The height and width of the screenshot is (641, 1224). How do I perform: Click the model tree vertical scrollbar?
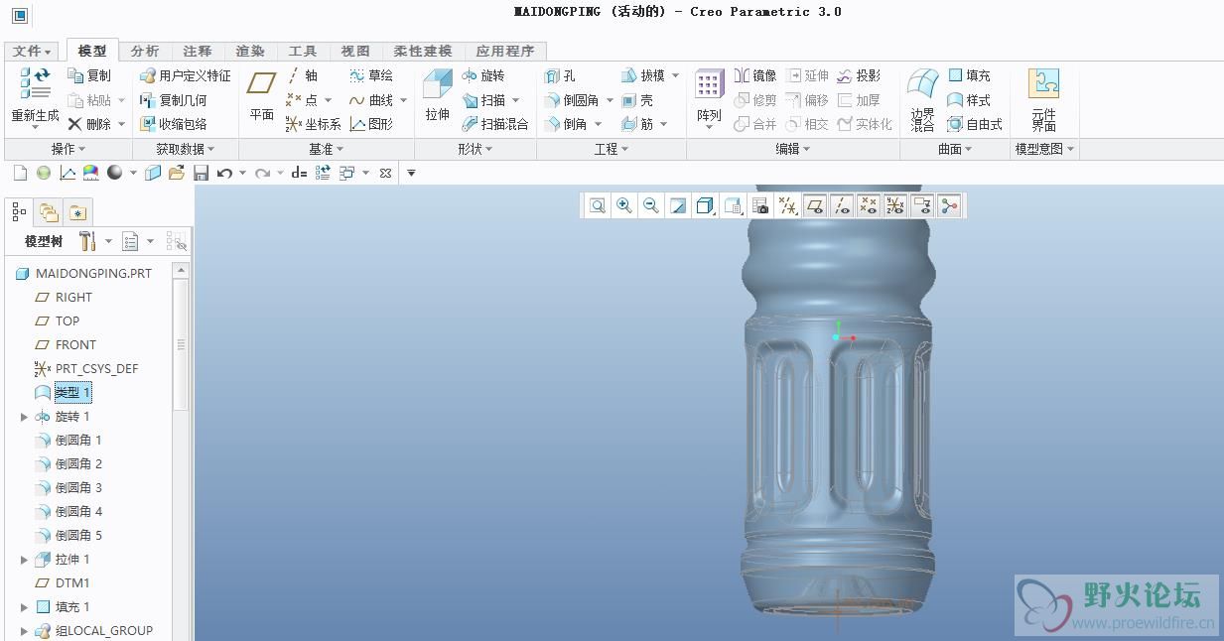pos(181,345)
